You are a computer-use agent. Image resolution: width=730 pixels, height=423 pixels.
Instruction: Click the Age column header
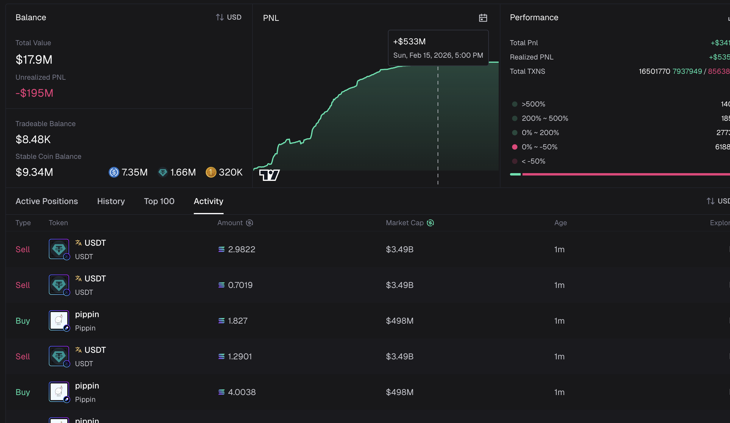coord(561,223)
